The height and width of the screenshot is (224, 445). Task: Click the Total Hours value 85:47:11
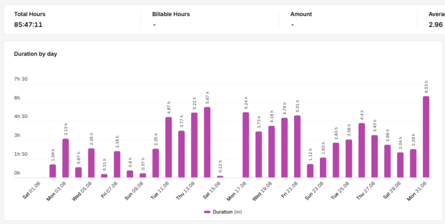[x=28, y=24]
